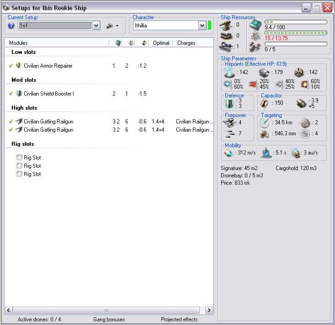This screenshot has height=325, width=335.
Task: Open the Current Setup 1v1 dropdown arrow
Action: coord(96,26)
